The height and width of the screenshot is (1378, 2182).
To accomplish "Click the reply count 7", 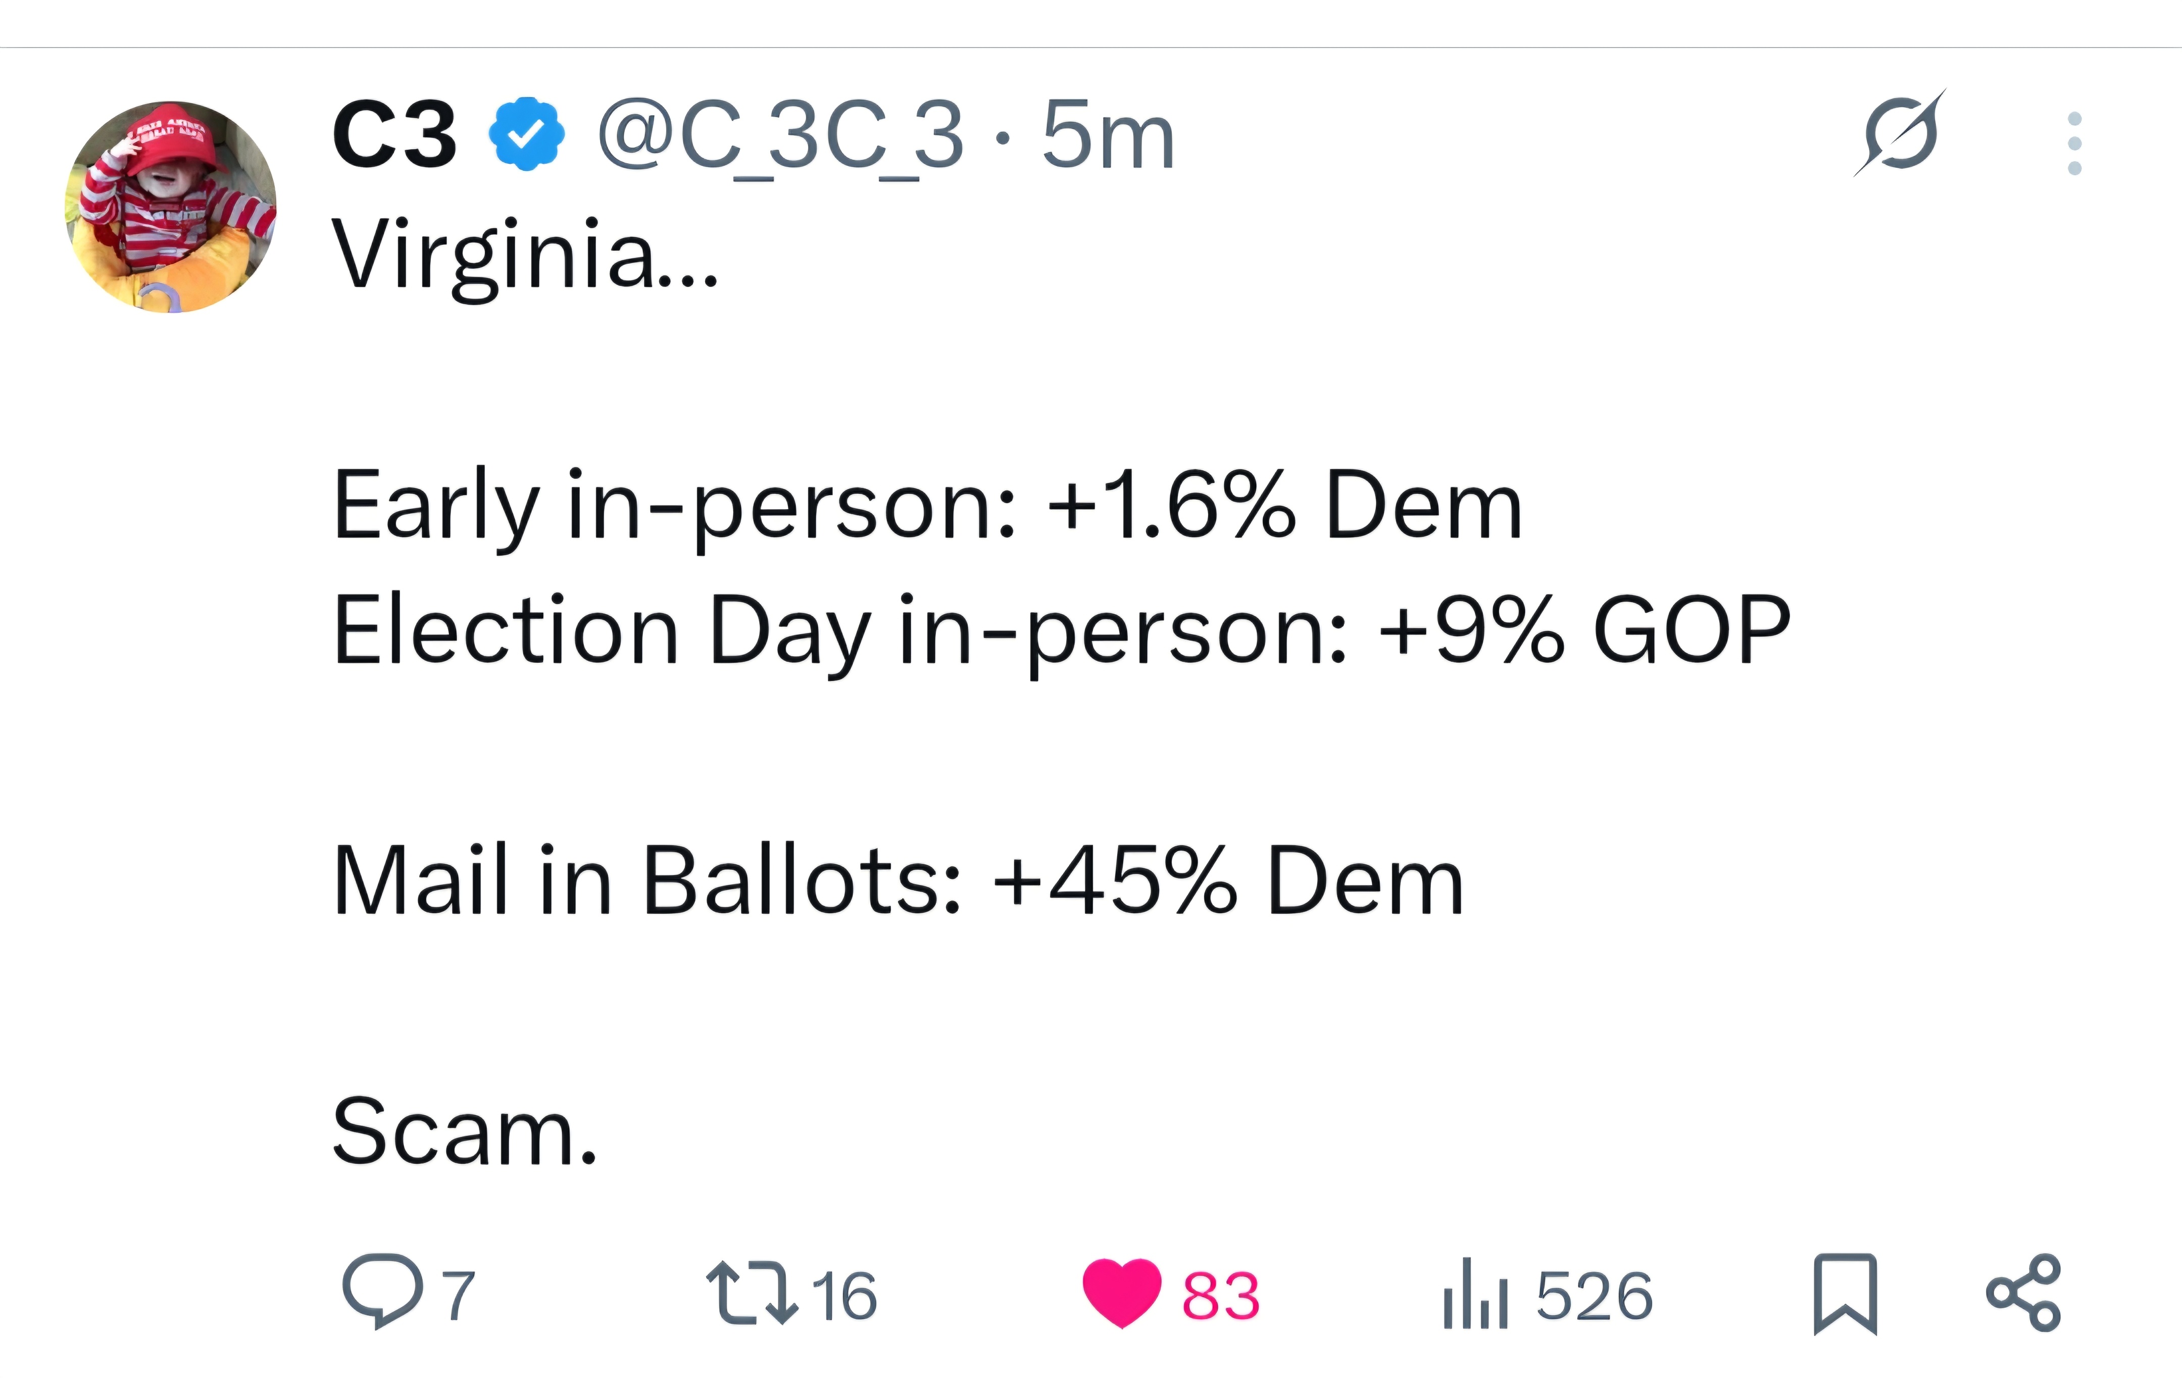I will pos(459,1296).
